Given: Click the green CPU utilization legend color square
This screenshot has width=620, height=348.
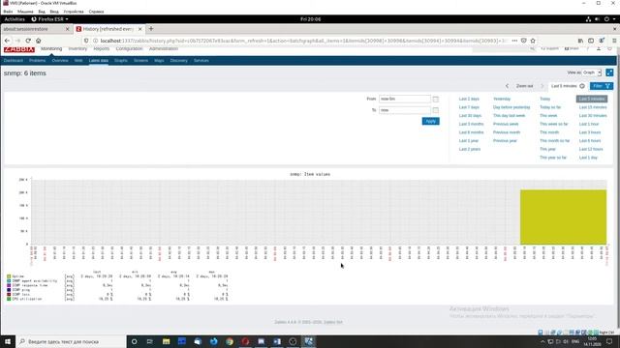Looking at the screenshot, I should click(9, 299).
